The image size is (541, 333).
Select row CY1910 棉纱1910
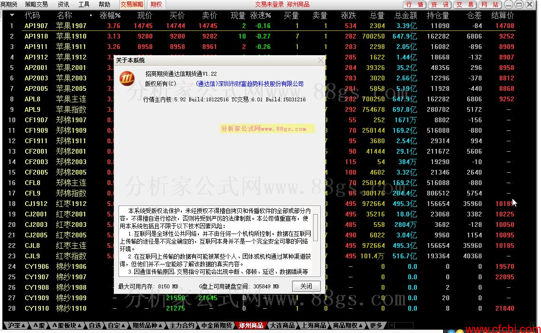(x=259, y=308)
